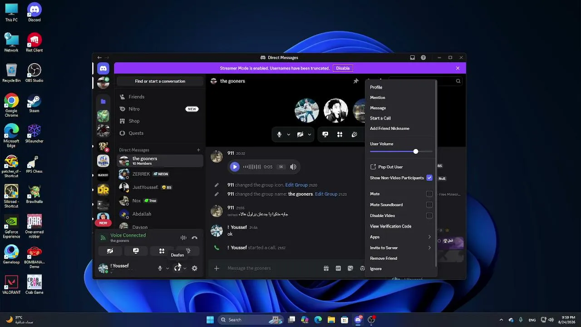Image resolution: width=581 pixels, height=327 pixels.
Task: Open Microsoft Edge from the taskbar
Action: coord(318,320)
